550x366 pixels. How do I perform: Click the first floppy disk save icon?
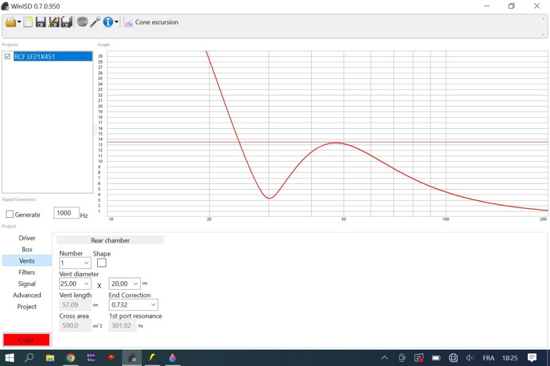click(x=40, y=22)
